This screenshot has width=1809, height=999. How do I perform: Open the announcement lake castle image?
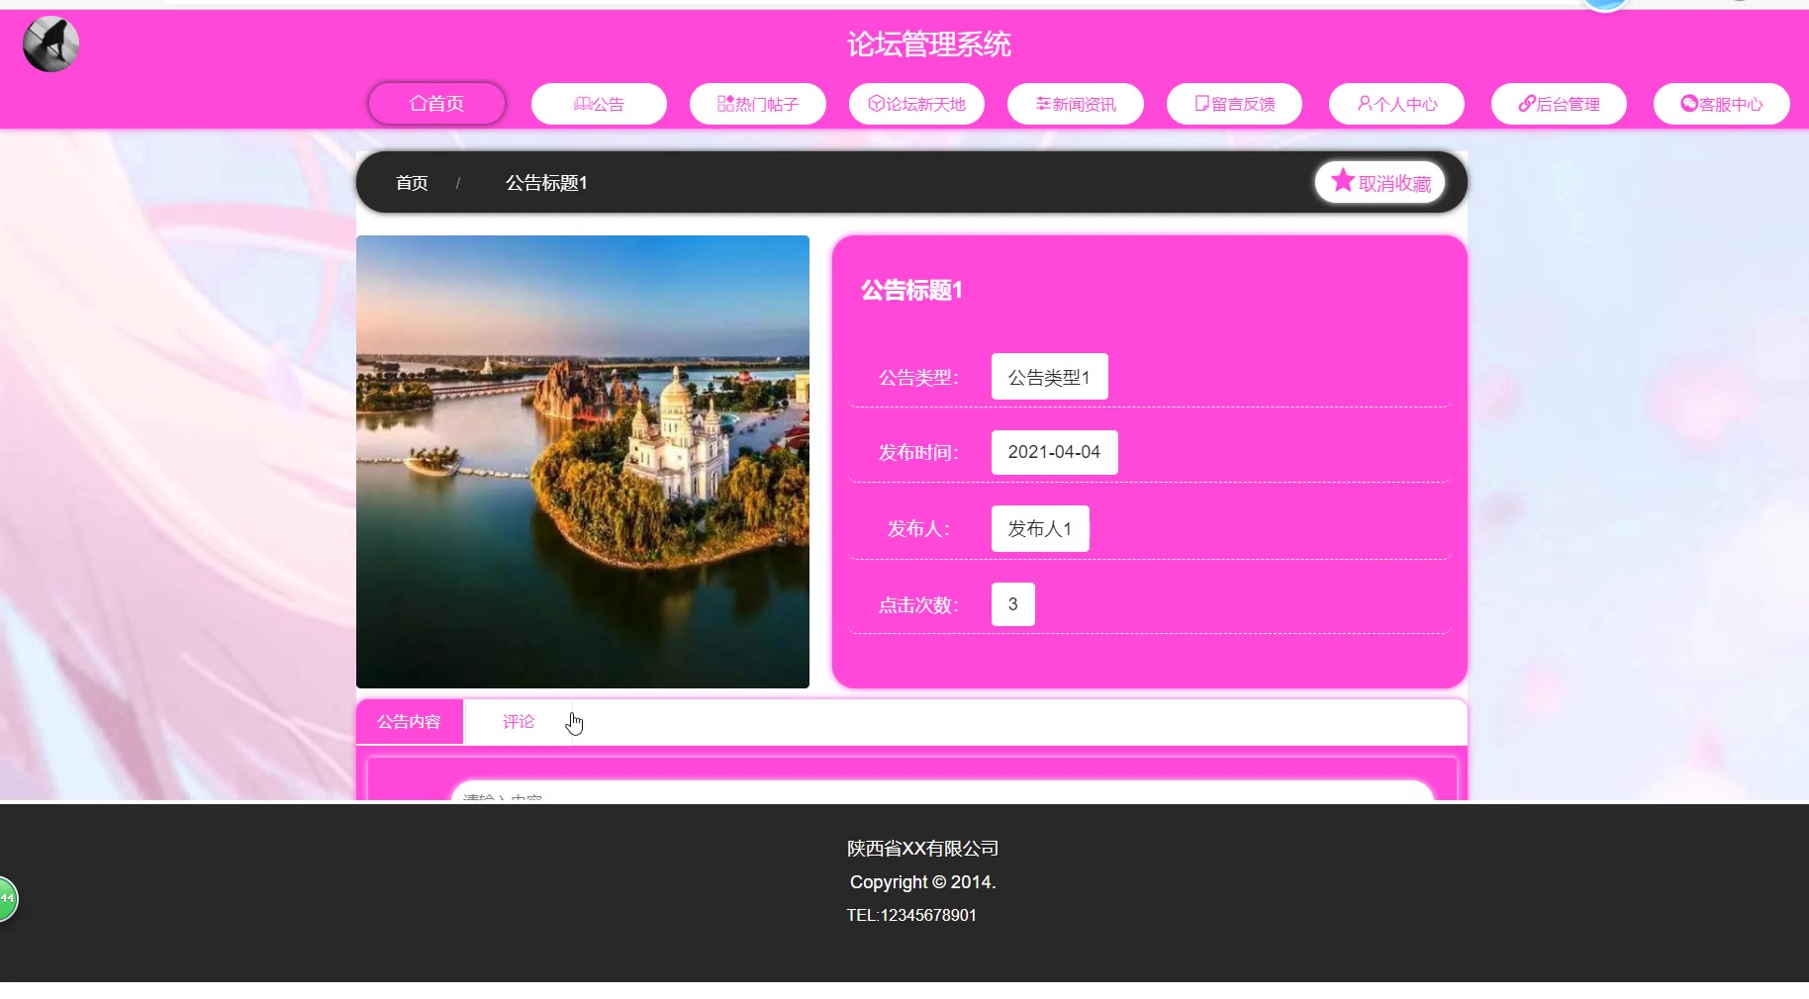tap(583, 462)
